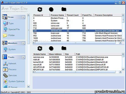Select the services.exe process row
Screen dimensions: 126x94
coord(77,31)
